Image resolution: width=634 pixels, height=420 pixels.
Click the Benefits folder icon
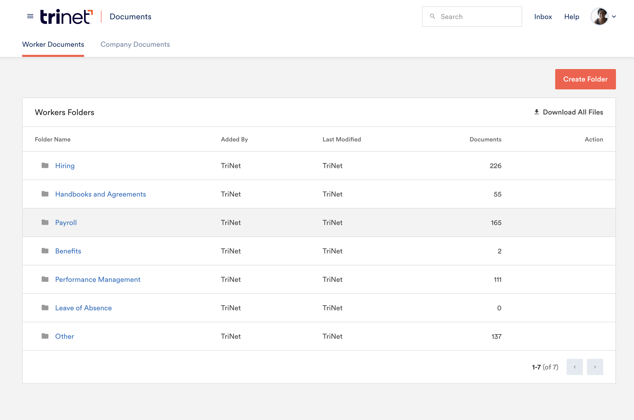tap(45, 251)
